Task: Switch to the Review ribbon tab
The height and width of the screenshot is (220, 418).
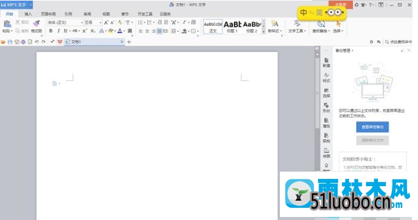Action: 87,14
